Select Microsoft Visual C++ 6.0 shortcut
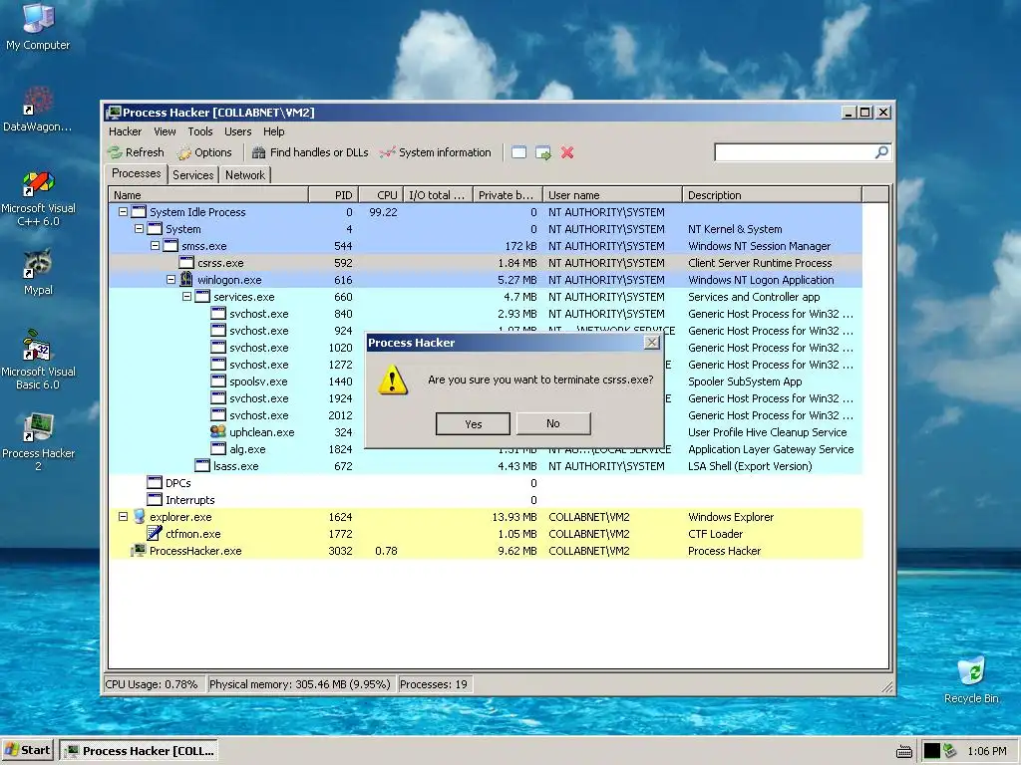The image size is (1021, 765). point(38,198)
